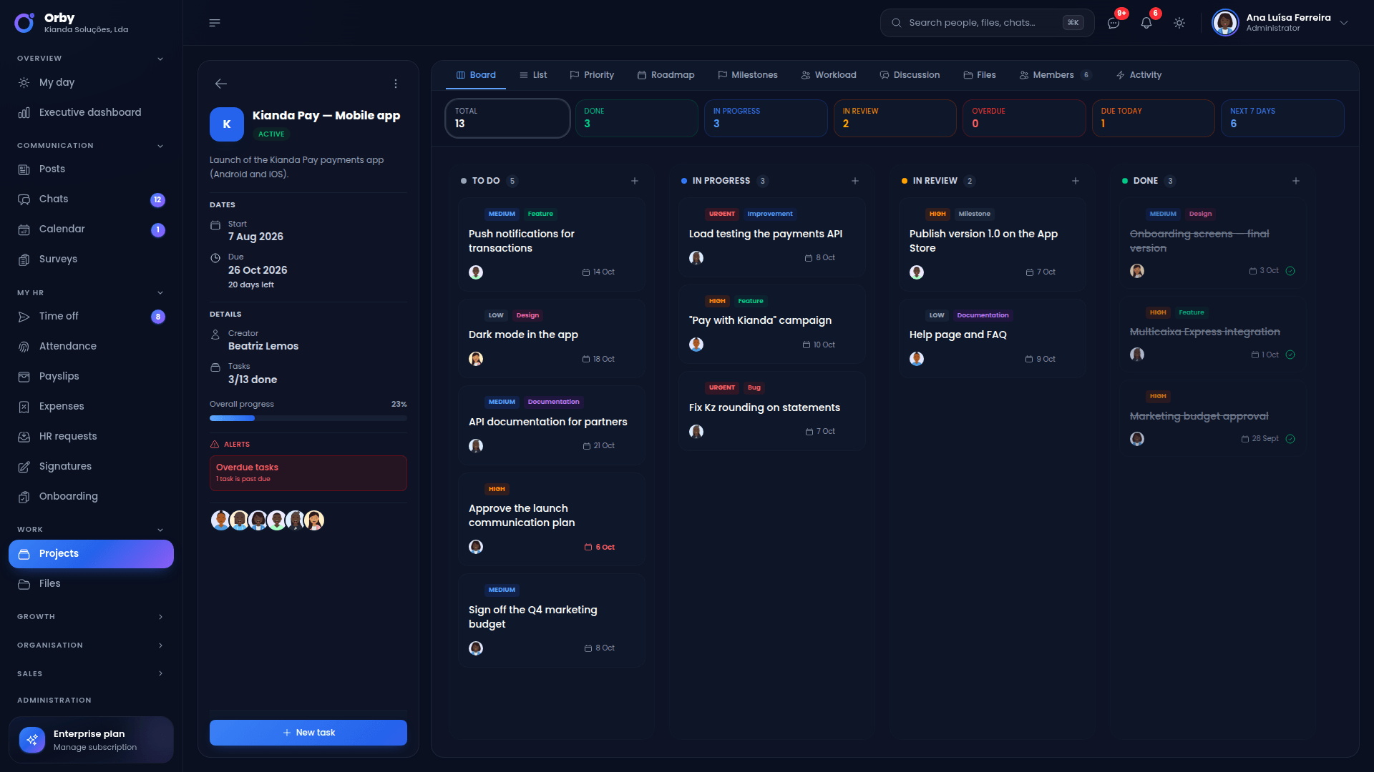The image size is (1374, 772).
Task: Expand the Growth section
Action: tap(160, 617)
